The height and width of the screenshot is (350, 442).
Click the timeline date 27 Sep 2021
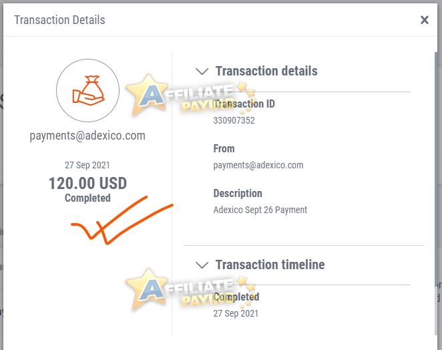pos(236,313)
